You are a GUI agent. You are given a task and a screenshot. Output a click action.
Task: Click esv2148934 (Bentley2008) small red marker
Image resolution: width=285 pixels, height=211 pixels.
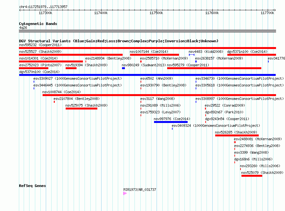pos(86,61)
